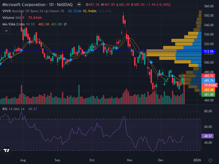Click the blue 485.76 price axis label
The image size is (219, 164).
click(209, 80)
